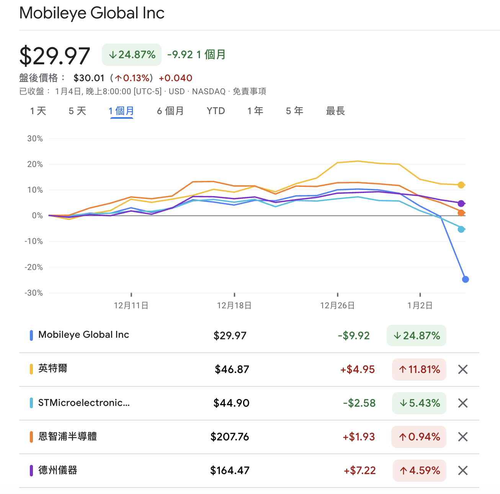This screenshot has height=494, width=500.
Task: Click the cyan STMicroelectronics endpoint on chart
Action: 461,229
